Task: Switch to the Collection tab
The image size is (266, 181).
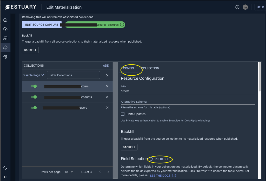Action: pos(150,68)
